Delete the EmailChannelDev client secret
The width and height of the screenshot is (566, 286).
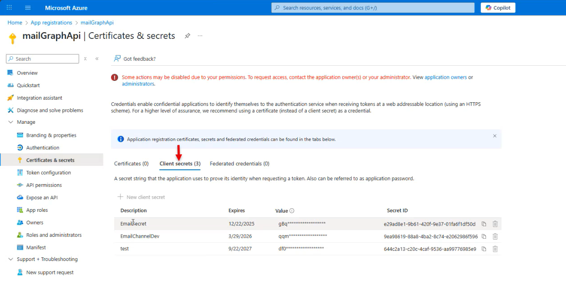(x=495, y=236)
